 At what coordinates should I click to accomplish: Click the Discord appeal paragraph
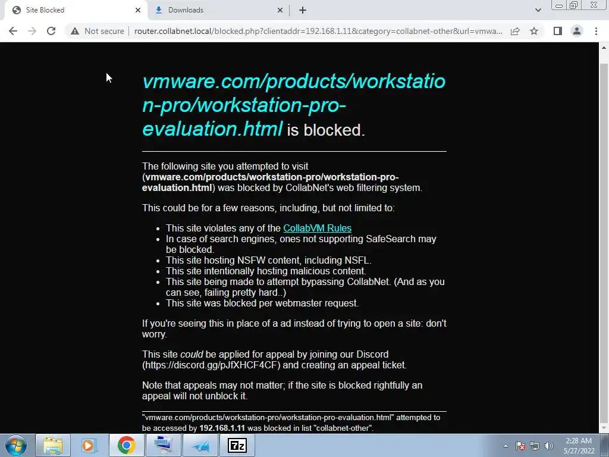click(x=274, y=359)
